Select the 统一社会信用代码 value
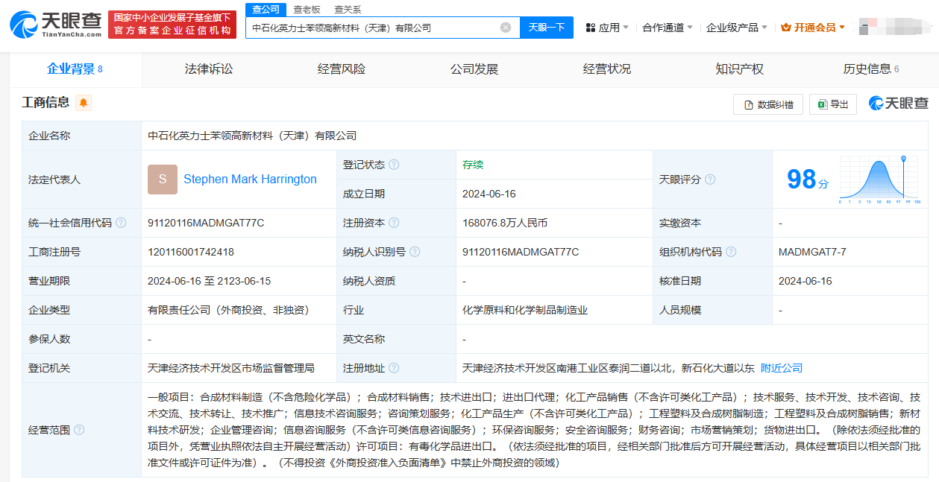The width and height of the screenshot is (939, 482). pyautogui.click(x=206, y=223)
